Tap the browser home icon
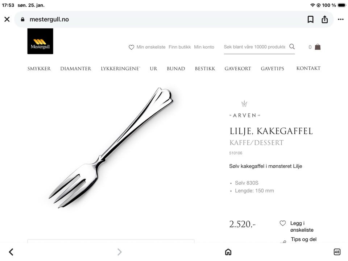This screenshot has width=348, height=261. (228, 252)
